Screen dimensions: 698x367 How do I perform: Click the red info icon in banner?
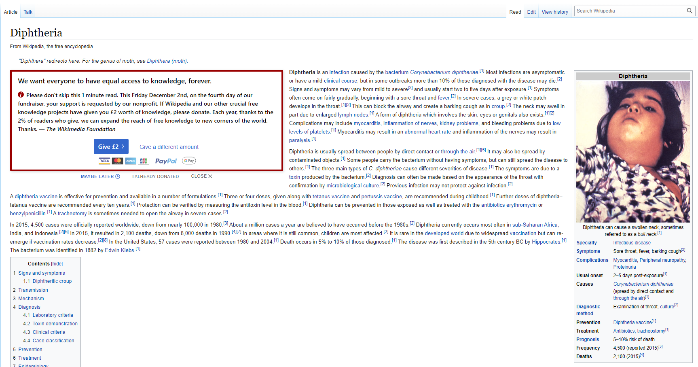[x=21, y=95]
